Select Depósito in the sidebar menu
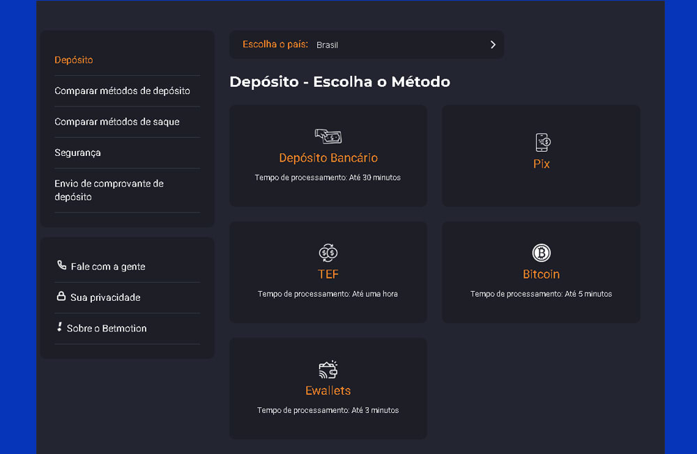The height and width of the screenshot is (454, 697). [73, 60]
